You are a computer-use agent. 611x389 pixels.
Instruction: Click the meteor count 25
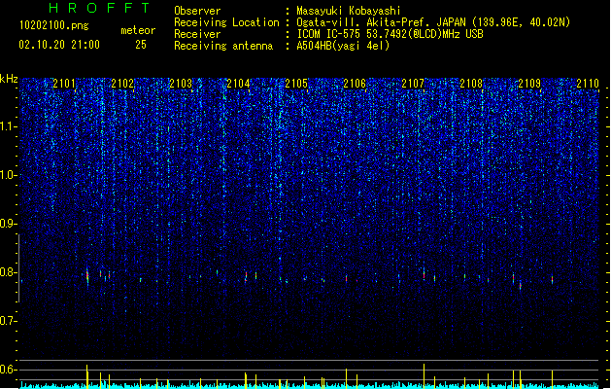(141, 45)
